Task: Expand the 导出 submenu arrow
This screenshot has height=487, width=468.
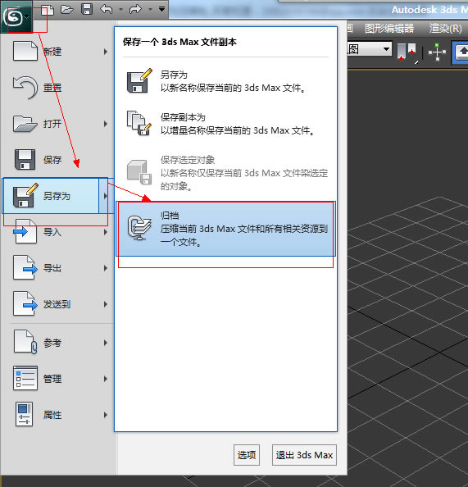Action: click(106, 268)
